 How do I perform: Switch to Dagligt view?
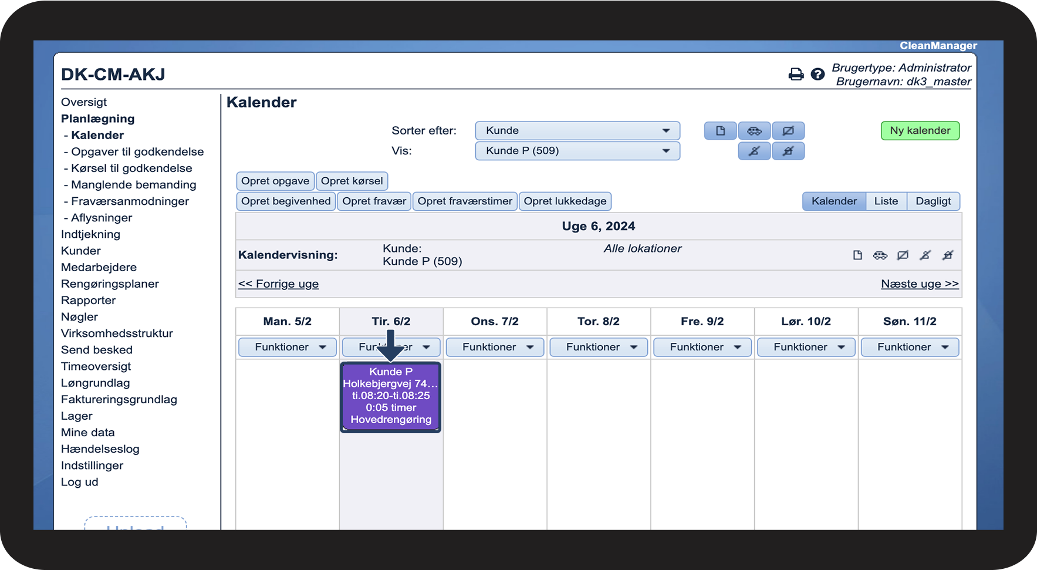[x=933, y=201]
